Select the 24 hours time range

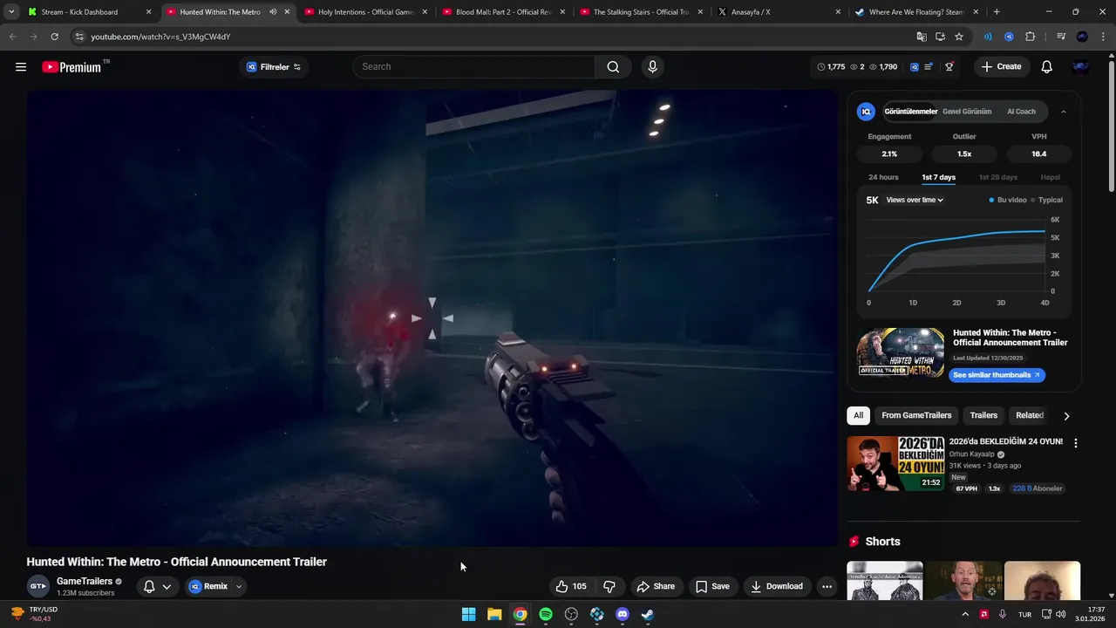coord(883,177)
